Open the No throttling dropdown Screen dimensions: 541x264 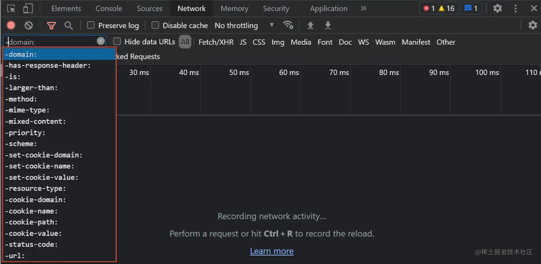click(244, 25)
